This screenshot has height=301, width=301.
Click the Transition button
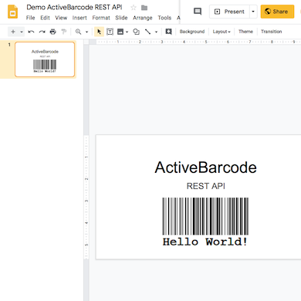(x=272, y=32)
